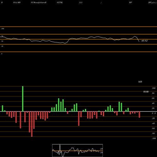Click the final red bar in the histogram
The height and width of the screenshot is (157, 157).
pyautogui.click(x=139, y=115)
